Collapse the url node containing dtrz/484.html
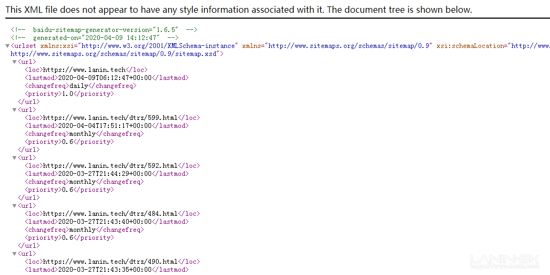This screenshot has height=275, width=550. [14, 206]
